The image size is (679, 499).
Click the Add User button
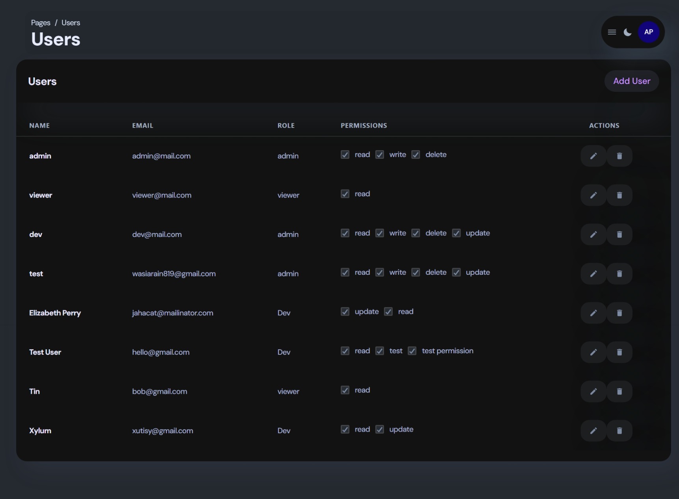[x=631, y=81]
